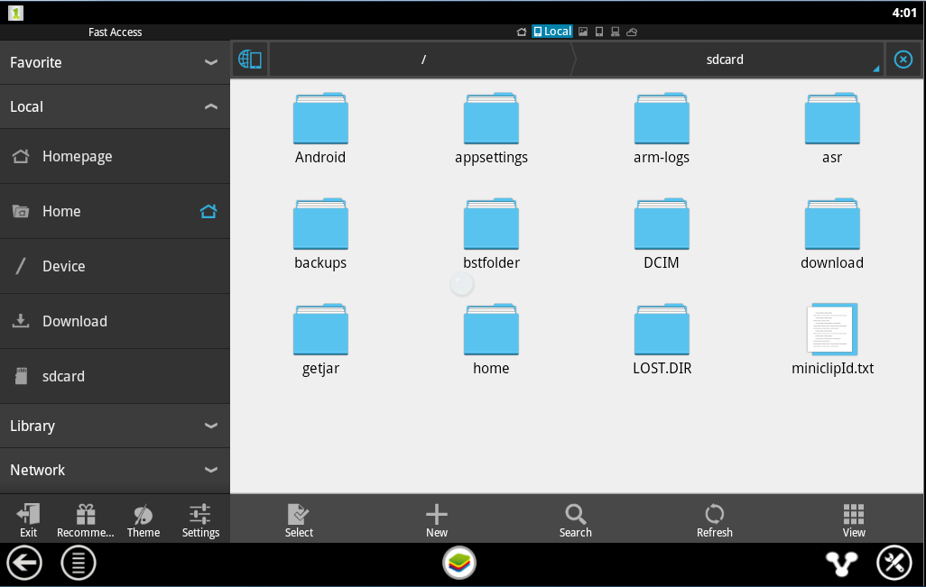This screenshot has height=587, width=926.
Task: Toggle the globe/device window switcher icon
Action: 250,59
